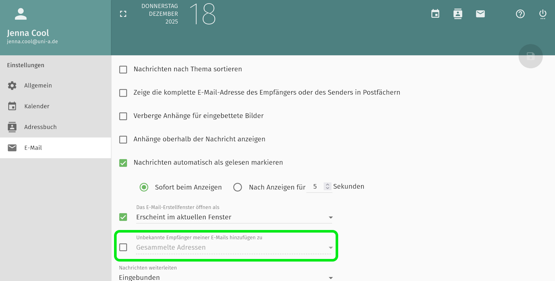Open Allgemein settings section
Viewport: 555px width, 281px height.
(x=38, y=86)
